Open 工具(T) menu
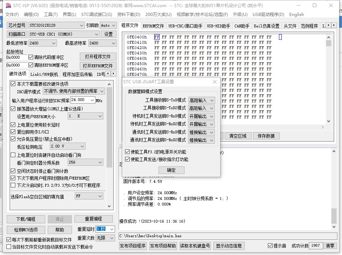 click(x=51, y=14)
